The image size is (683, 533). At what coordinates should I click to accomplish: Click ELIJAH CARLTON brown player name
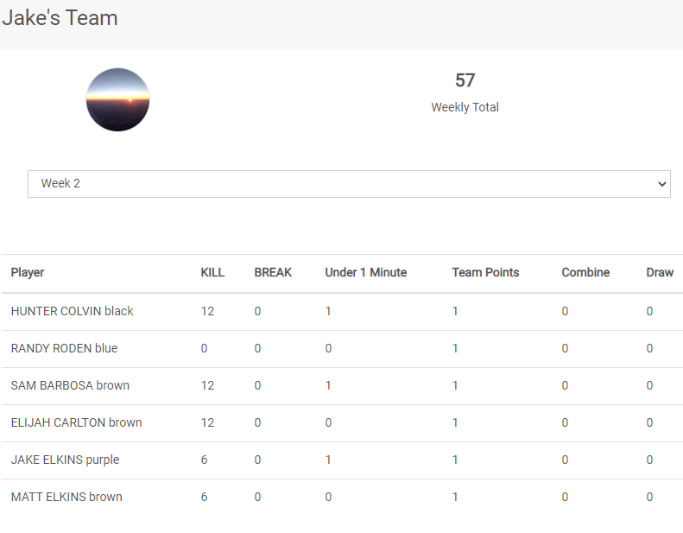(76, 422)
